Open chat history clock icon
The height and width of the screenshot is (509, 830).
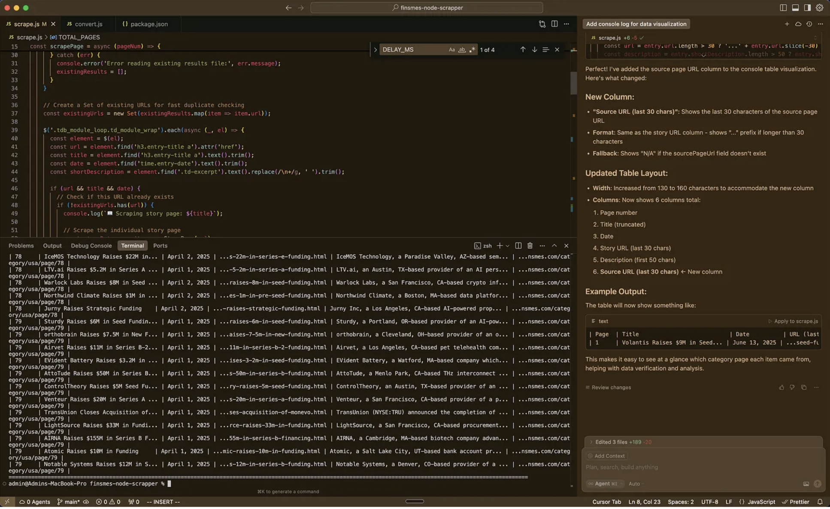[809, 24]
